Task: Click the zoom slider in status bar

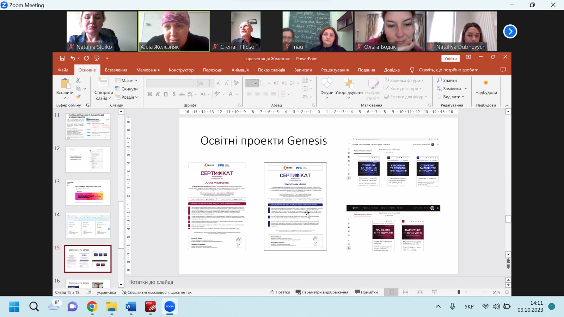Action: tap(459, 292)
